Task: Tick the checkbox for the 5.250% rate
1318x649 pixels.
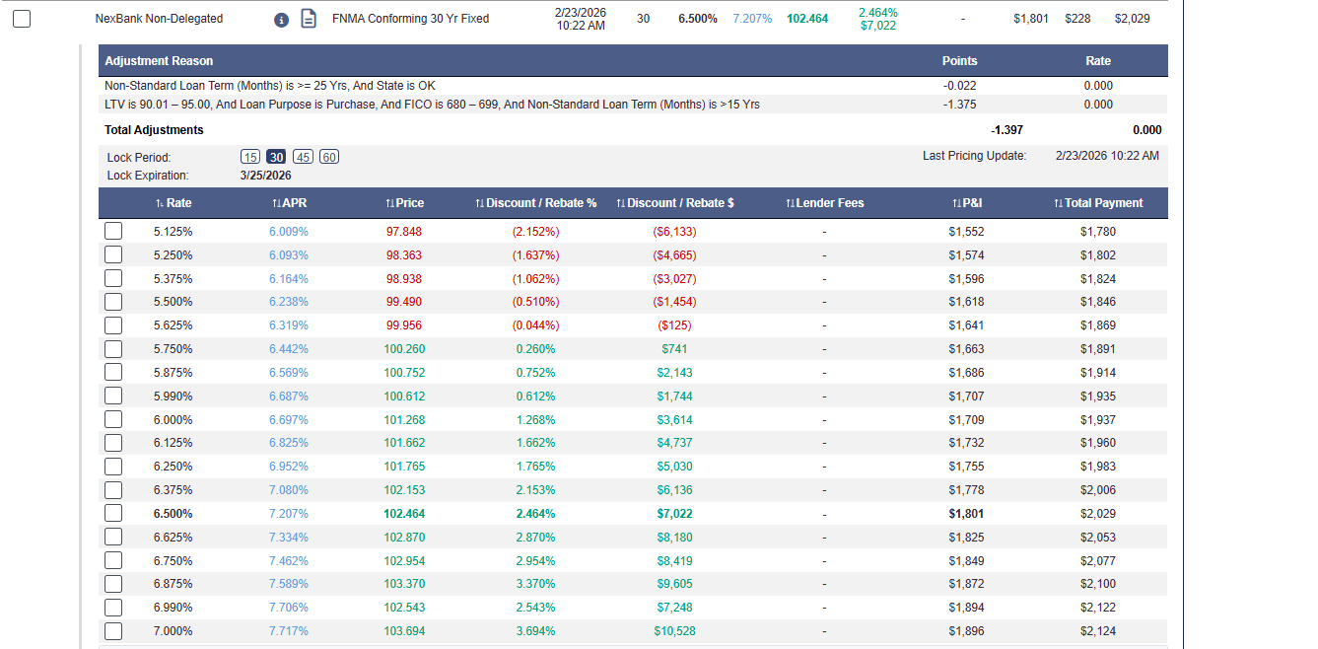Action: click(113, 254)
